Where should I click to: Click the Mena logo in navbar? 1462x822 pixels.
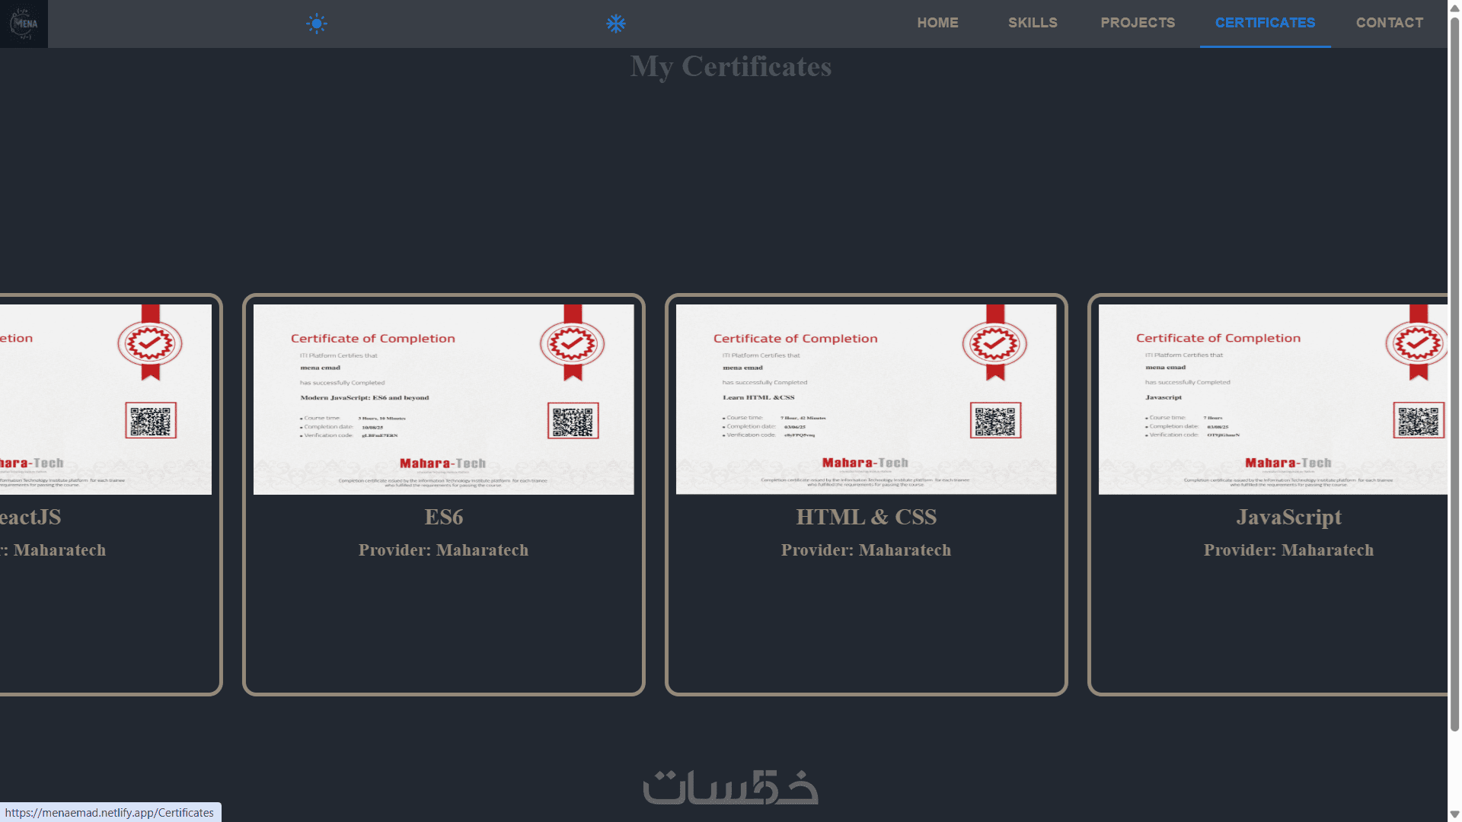tap(24, 24)
